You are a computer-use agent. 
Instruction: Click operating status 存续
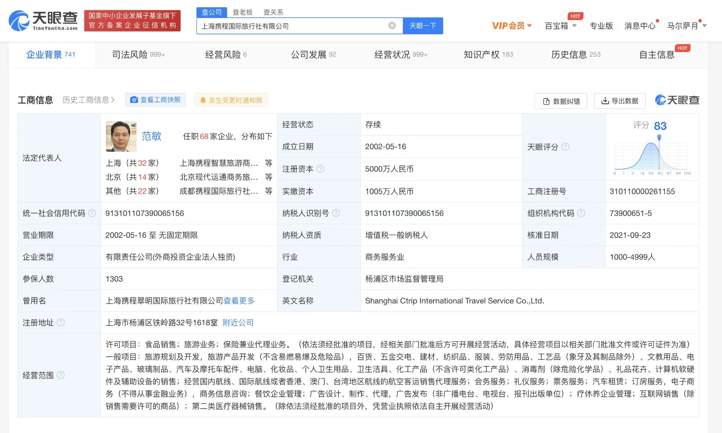pos(373,125)
